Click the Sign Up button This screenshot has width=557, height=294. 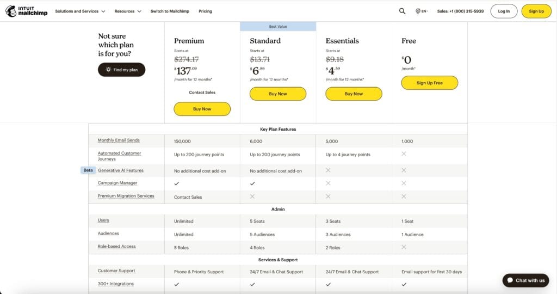point(536,11)
